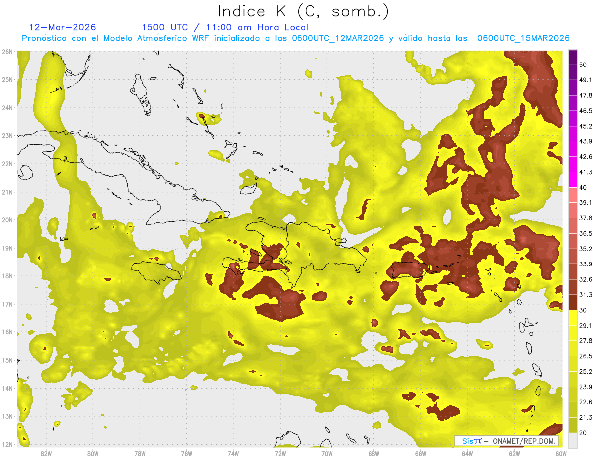The width and height of the screenshot is (596, 460).
Task: Click the latitude axis label '19N'
Action: pyautogui.click(x=7, y=248)
